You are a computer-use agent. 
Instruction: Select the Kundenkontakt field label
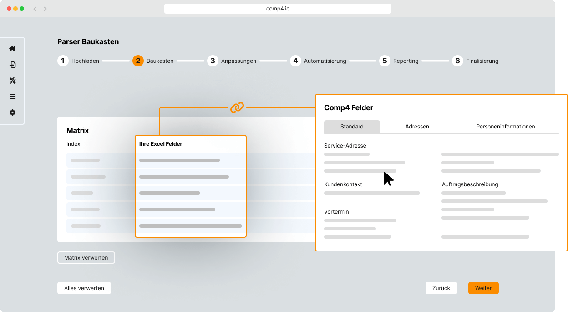coord(343,184)
